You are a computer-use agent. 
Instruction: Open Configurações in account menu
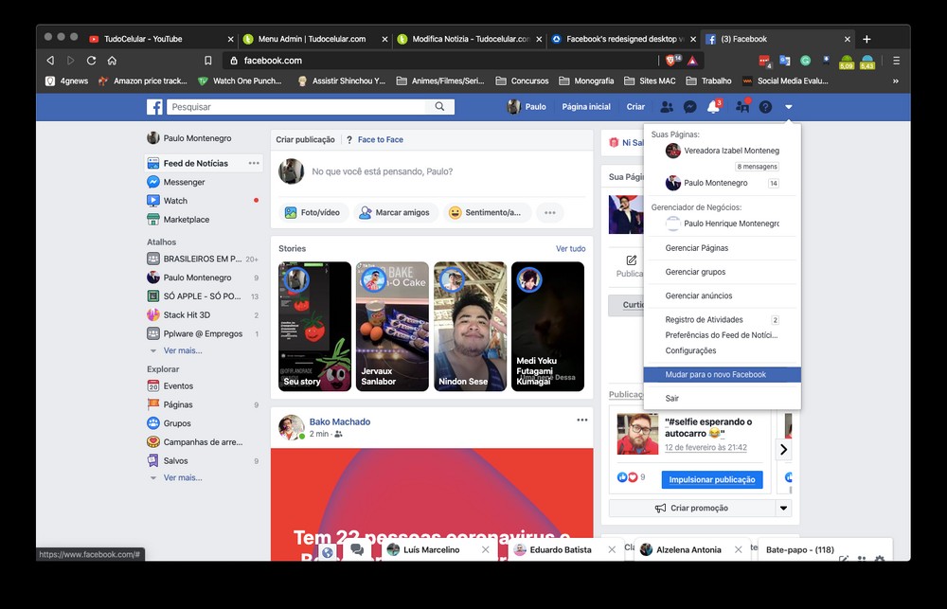[x=690, y=350]
